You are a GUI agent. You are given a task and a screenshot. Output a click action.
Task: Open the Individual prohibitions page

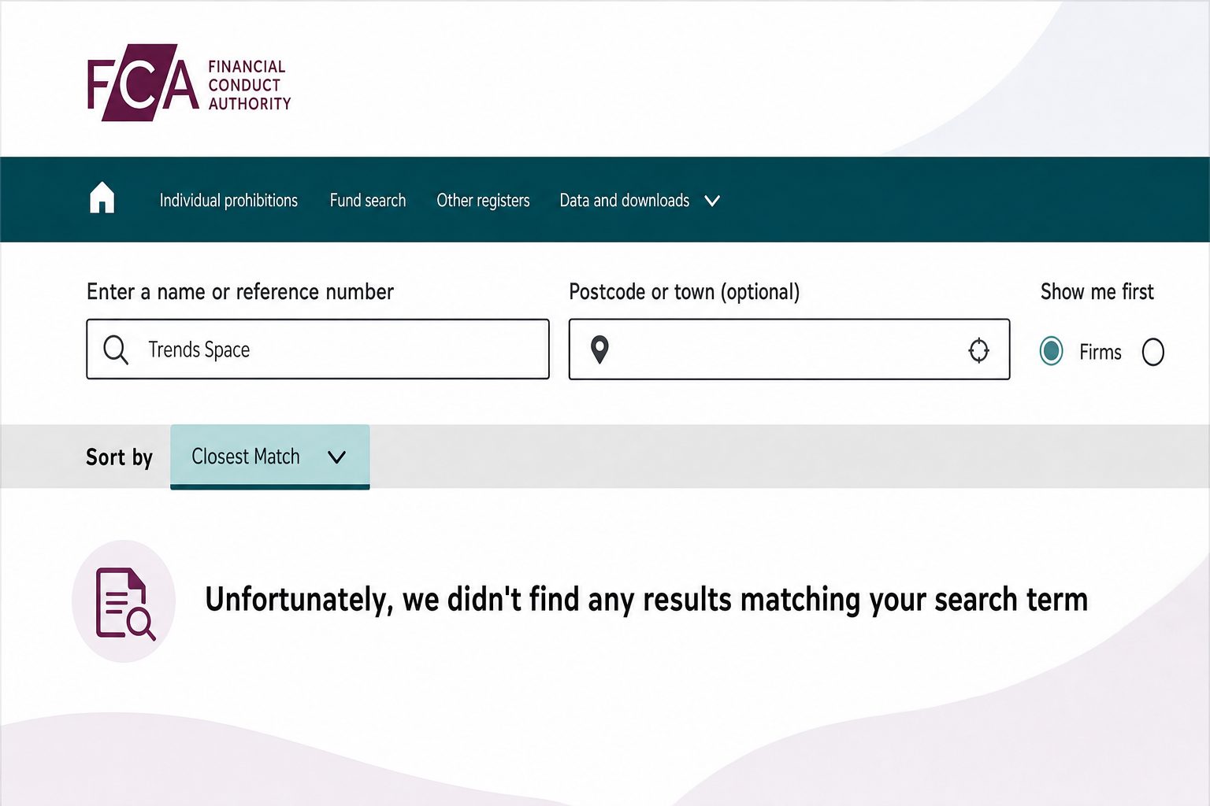(228, 201)
